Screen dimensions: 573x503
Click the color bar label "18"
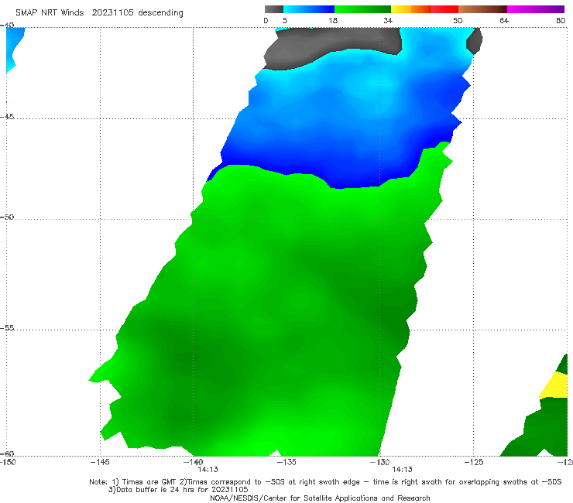point(333,21)
